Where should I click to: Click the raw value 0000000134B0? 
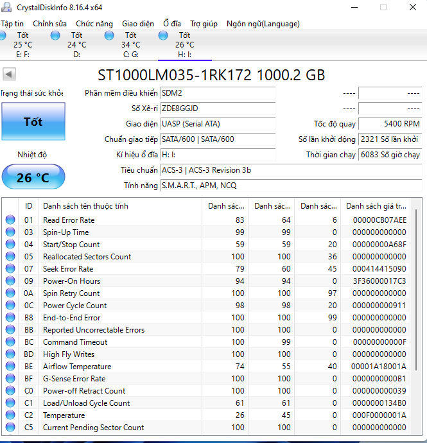379,403
